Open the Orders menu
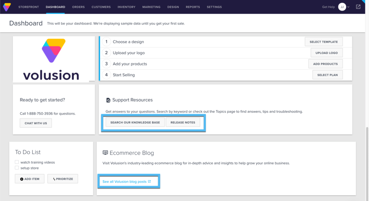Image resolution: width=369 pixels, height=201 pixels. click(78, 7)
